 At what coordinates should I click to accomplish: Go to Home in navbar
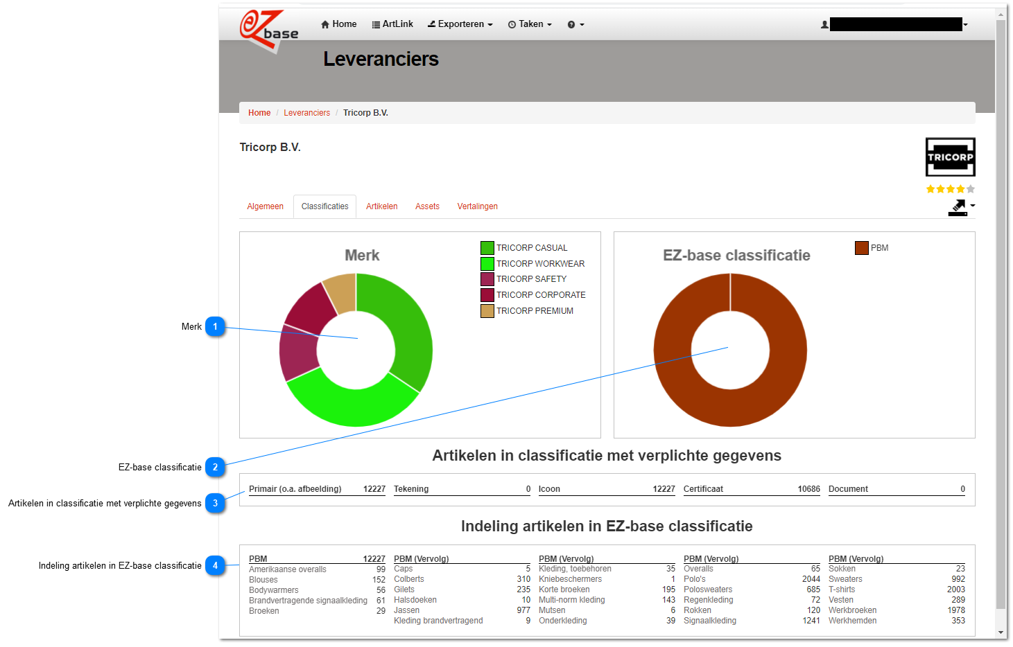tap(338, 24)
